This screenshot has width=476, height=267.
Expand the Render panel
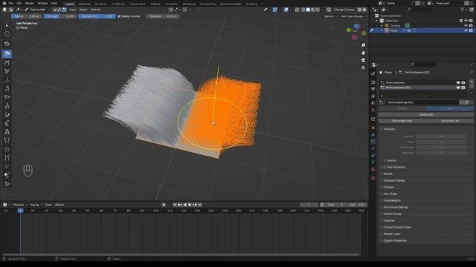coord(387,174)
